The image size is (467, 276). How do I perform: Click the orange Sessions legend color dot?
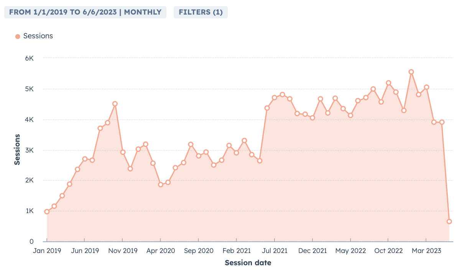(x=17, y=36)
